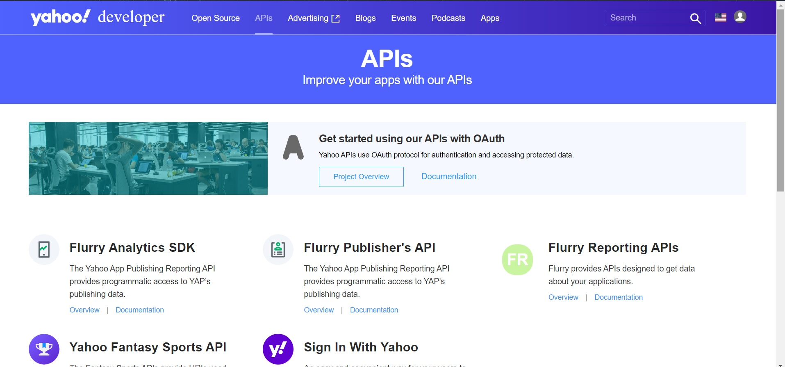Open the Podcasts nav item
The width and height of the screenshot is (785, 367).
coord(448,18)
